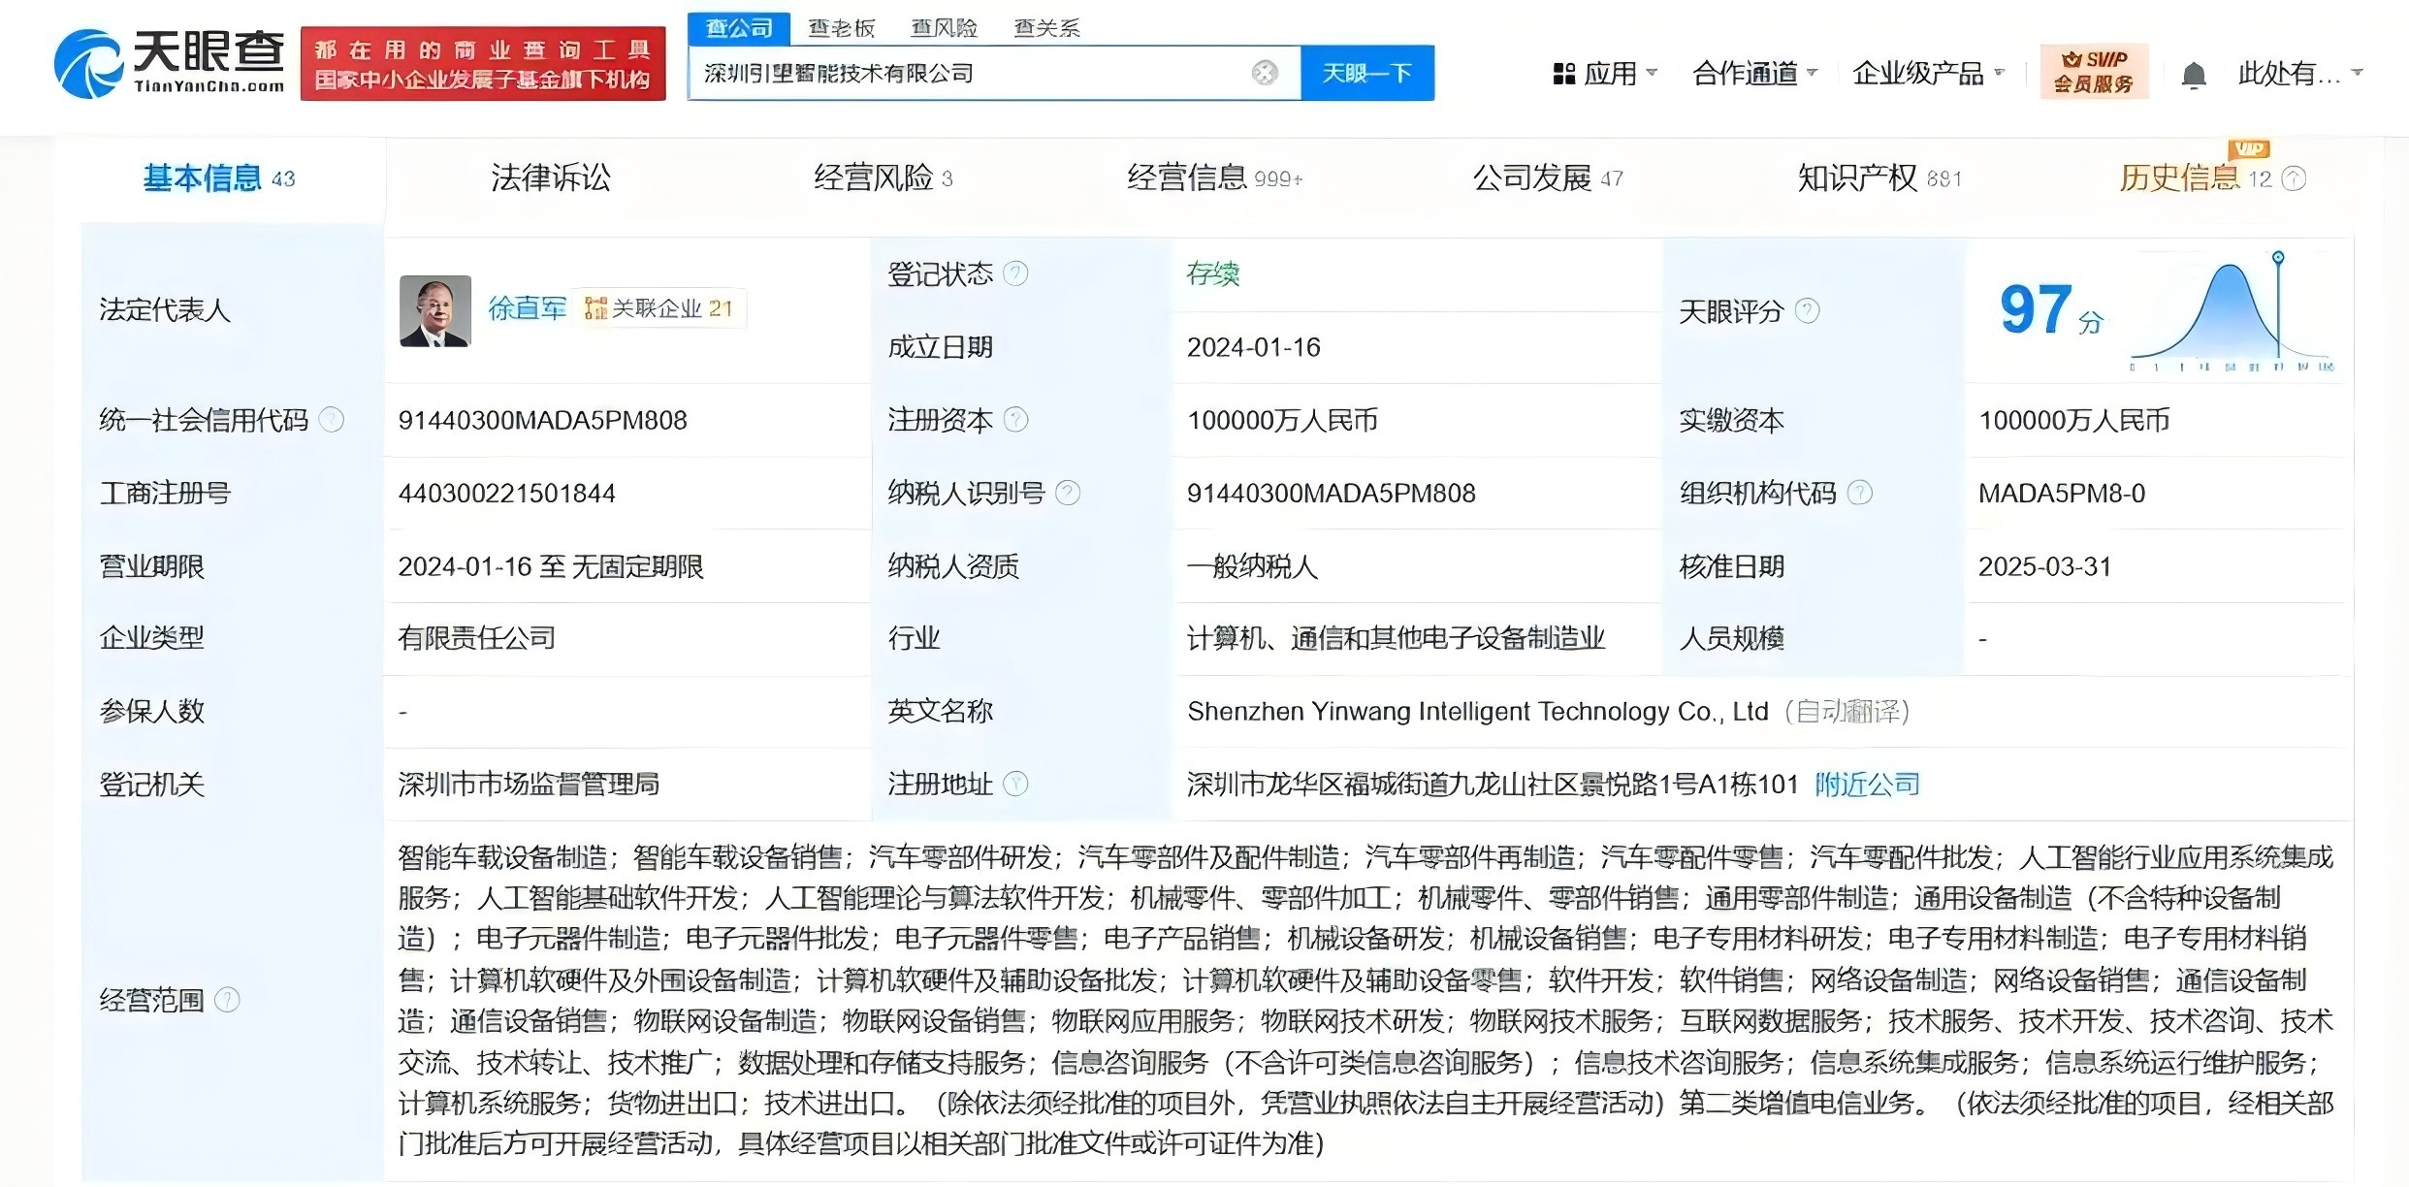The image size is (2409, 1187).
Task: Open the 徐直军 profile link
Action: (x=528, y=308)
